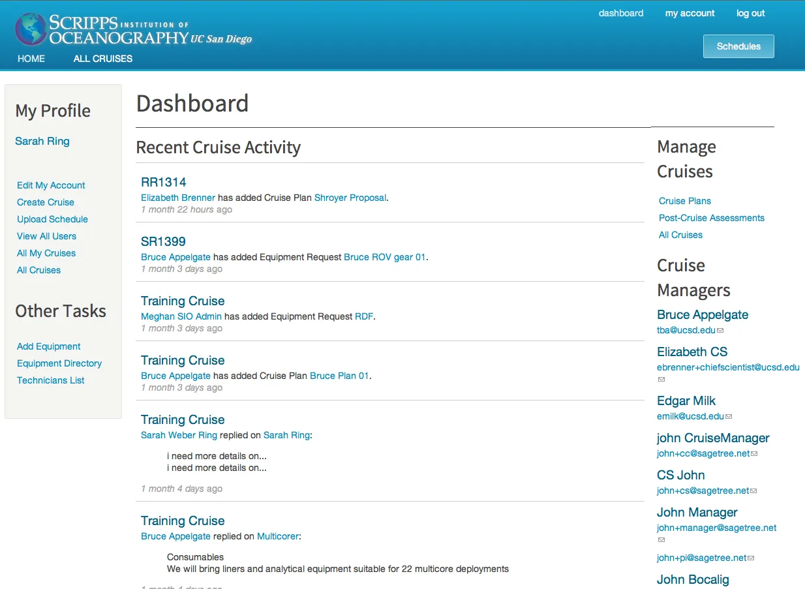
Task: Click All Cruises under Manage Cruises
Action: (x=680, y=235)
